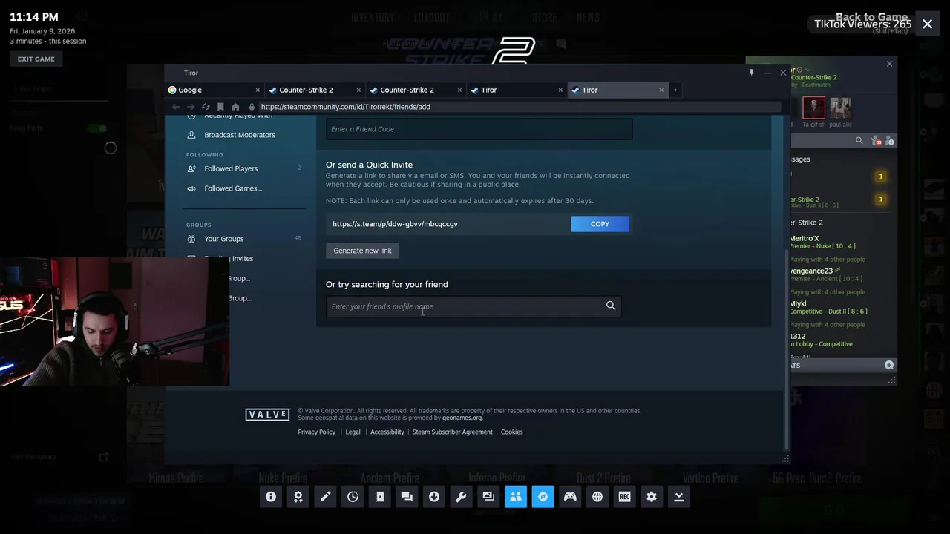Click the browser forward arrow

point(191,107)
